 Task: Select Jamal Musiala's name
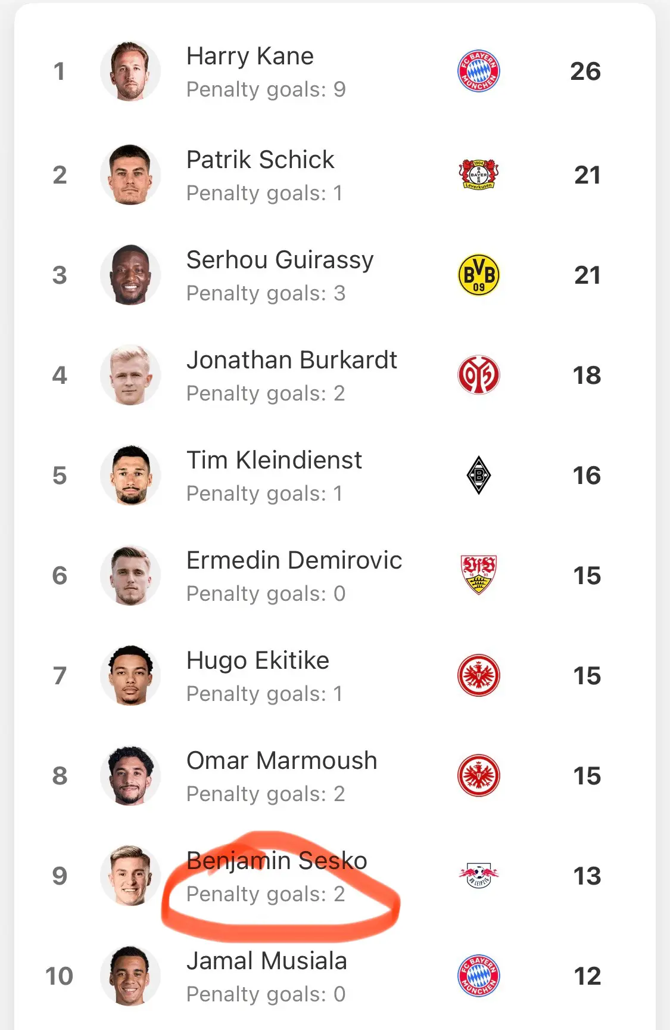[267, 961]
